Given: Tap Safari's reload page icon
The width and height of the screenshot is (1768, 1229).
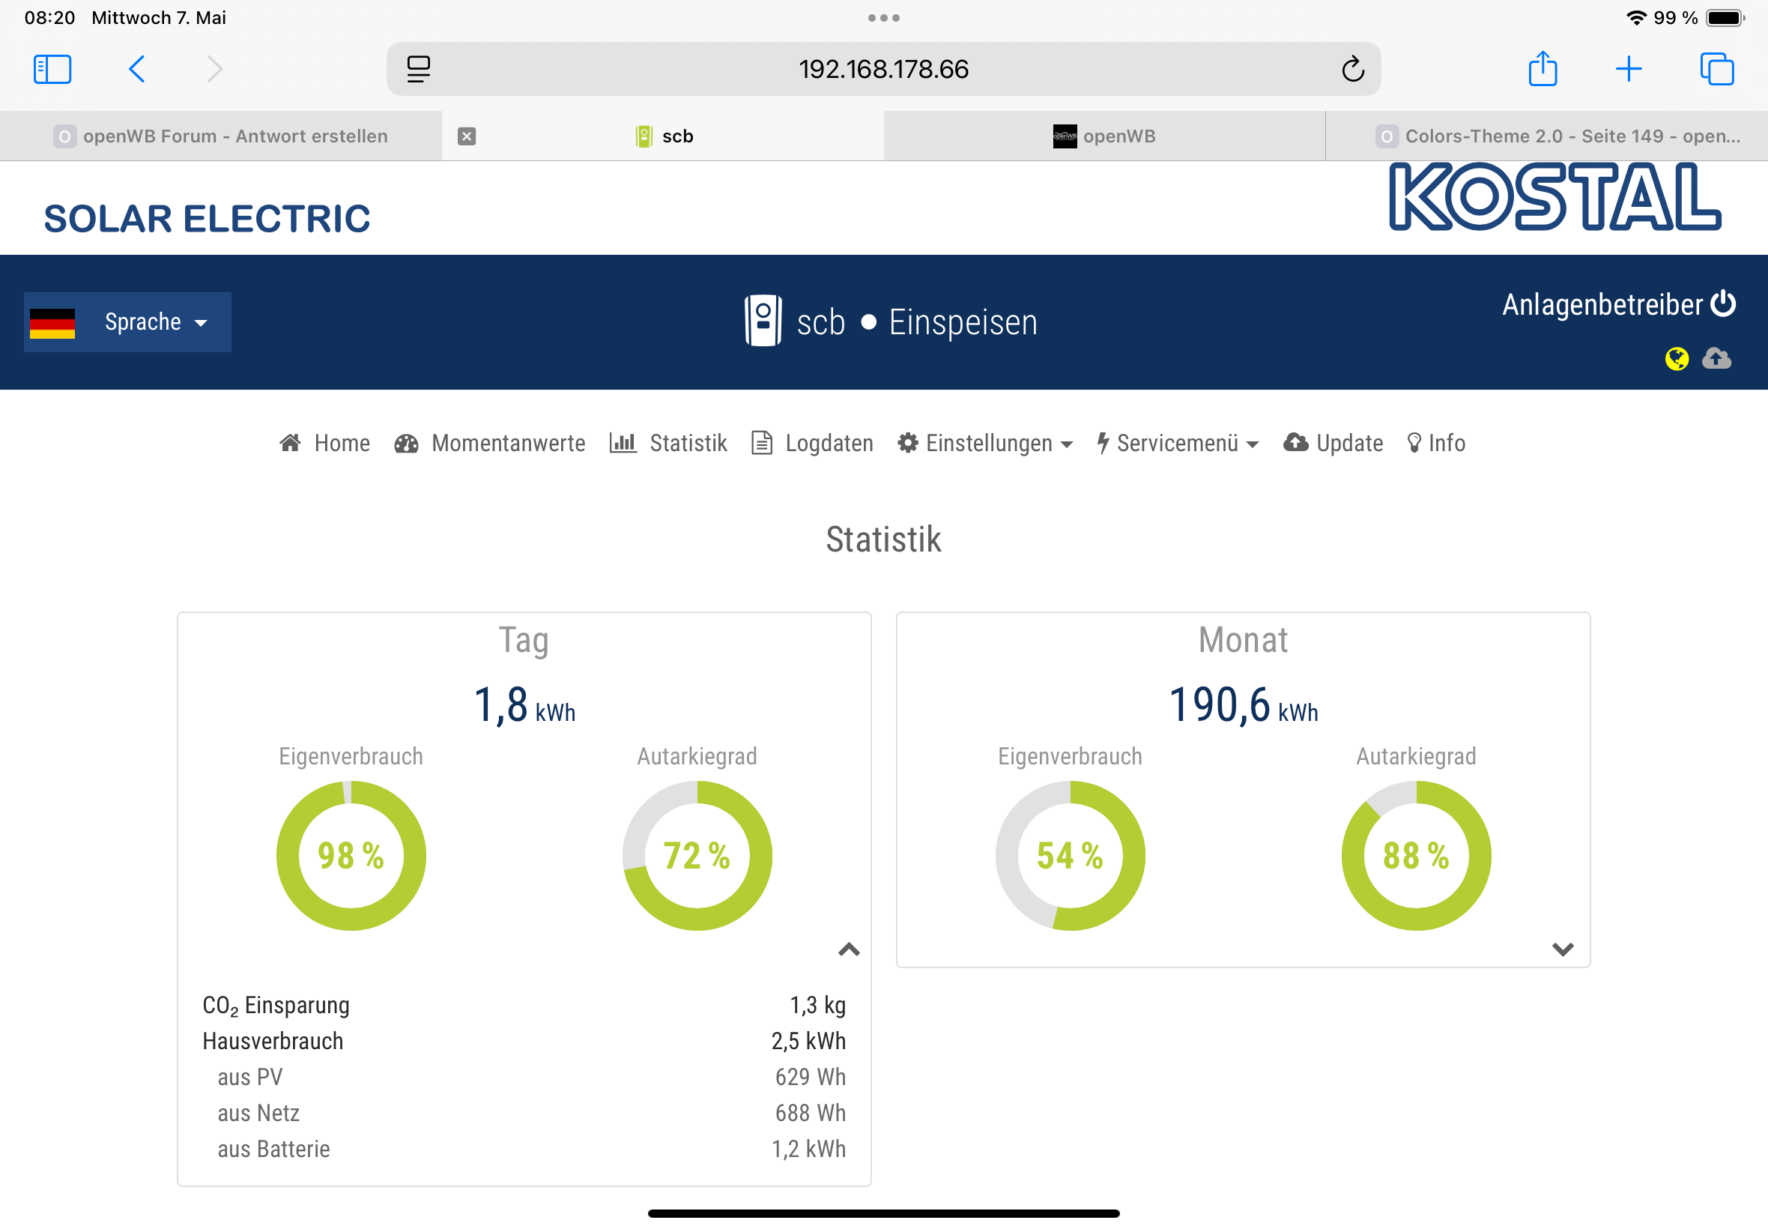Looking at the screenshot, I should click(1352, 69).
